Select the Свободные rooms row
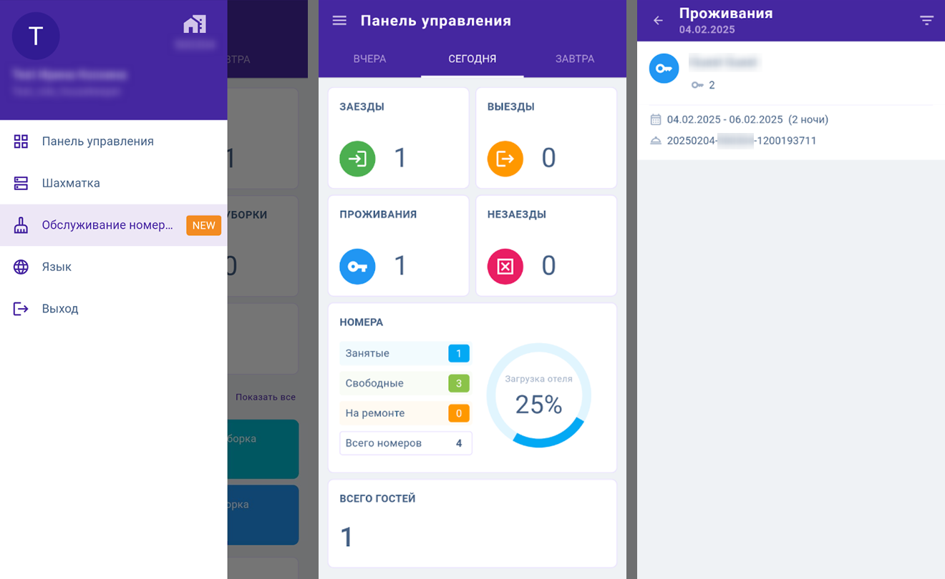This screenshot has height=579, width=945. point(406,383)
